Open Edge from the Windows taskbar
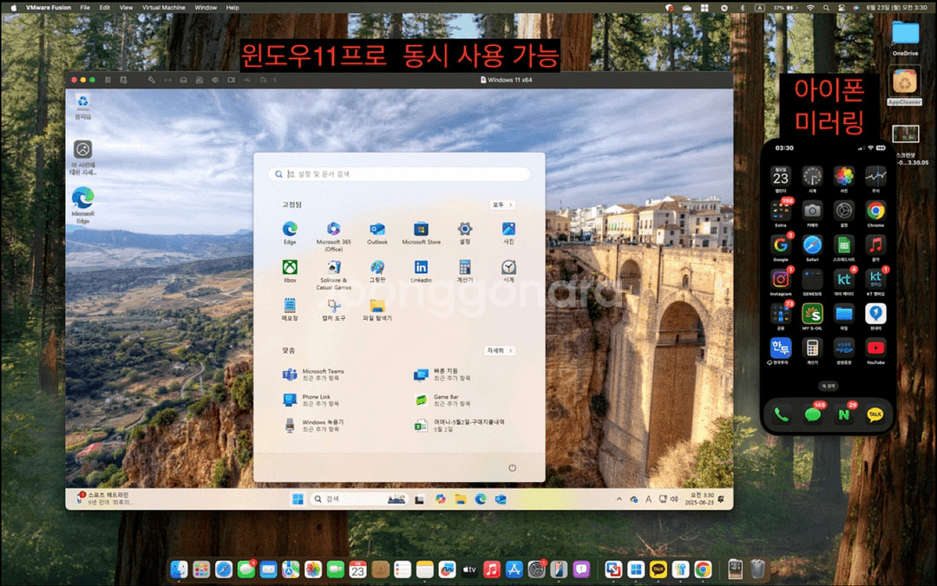The height and width of the screenshot is (586, 937). (x=481, y=499)
